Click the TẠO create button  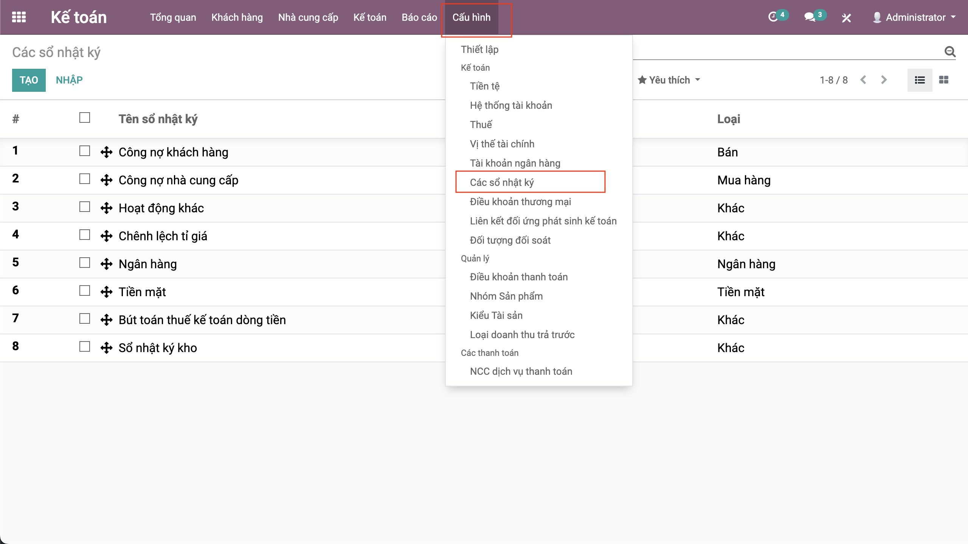29,80
